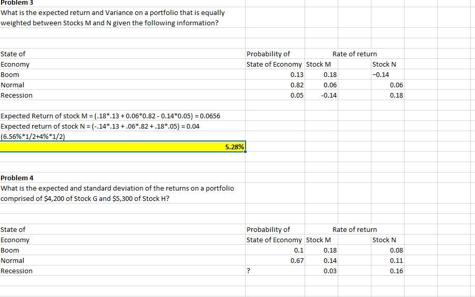475x297 pixels.
Task: Select the 'Economy' header cell in Problem 4
Action: [15, 240]
